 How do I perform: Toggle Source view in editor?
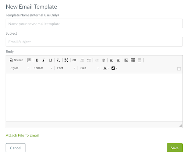coord(16,60)
